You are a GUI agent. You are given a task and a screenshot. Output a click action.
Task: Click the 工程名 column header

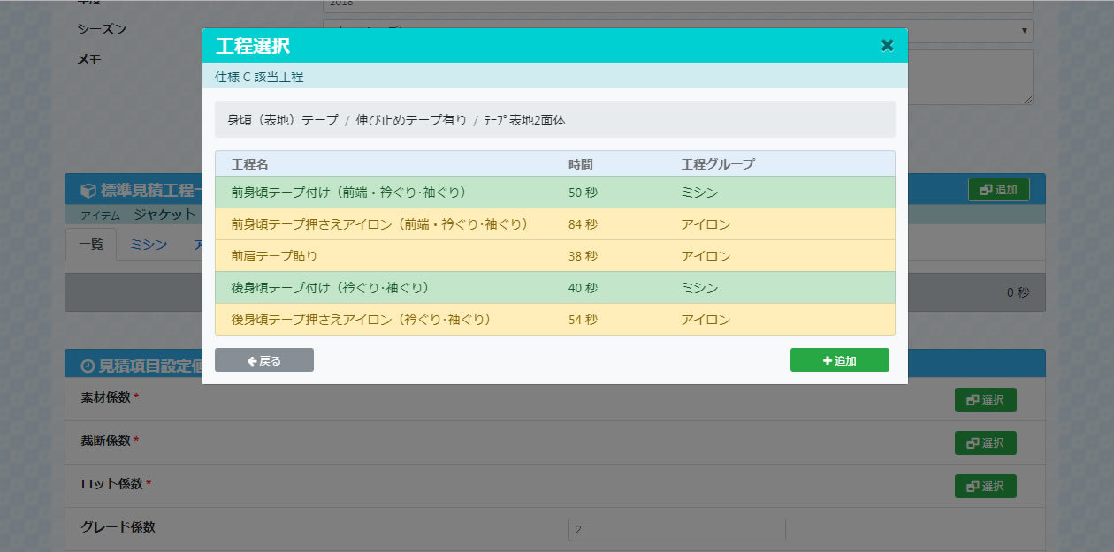(250, 164)
